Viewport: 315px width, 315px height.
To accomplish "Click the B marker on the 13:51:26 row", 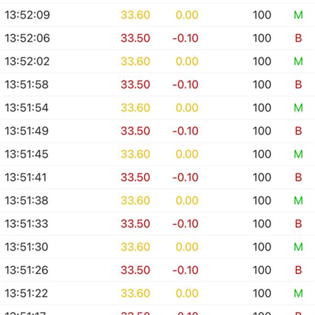I will [298, 270].
